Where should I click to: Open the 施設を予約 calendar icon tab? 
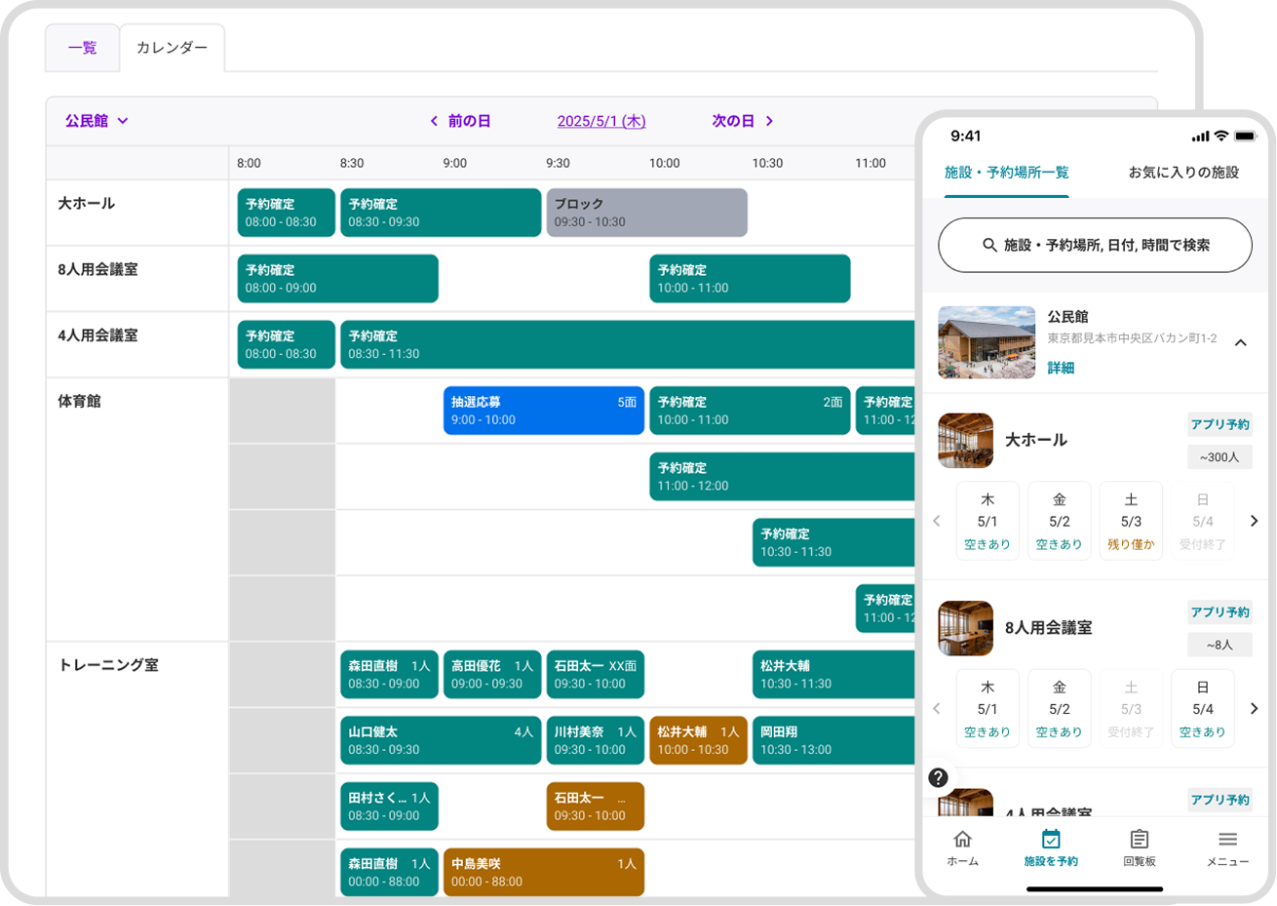tap(1050, 840)
